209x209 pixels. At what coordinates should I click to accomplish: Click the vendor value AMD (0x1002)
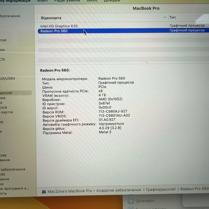tap(110, 99)
